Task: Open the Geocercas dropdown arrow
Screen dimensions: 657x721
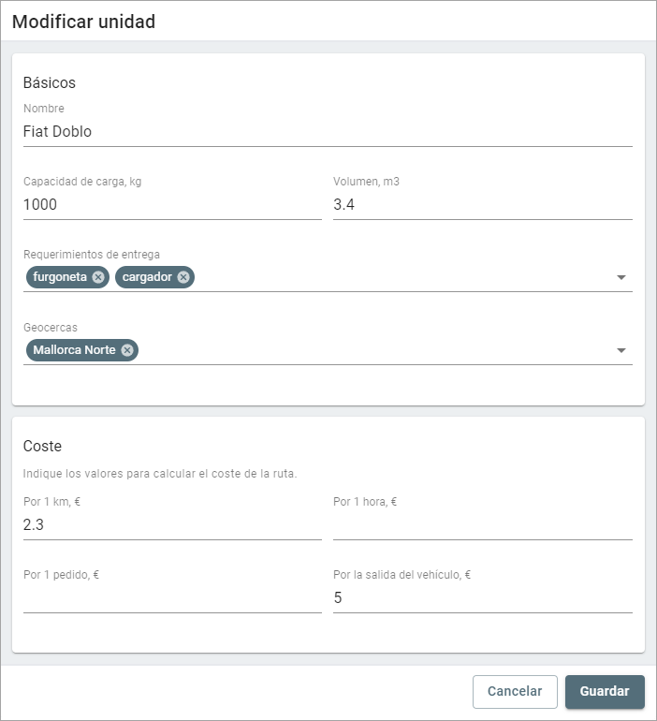Action: tap(621, 351)
